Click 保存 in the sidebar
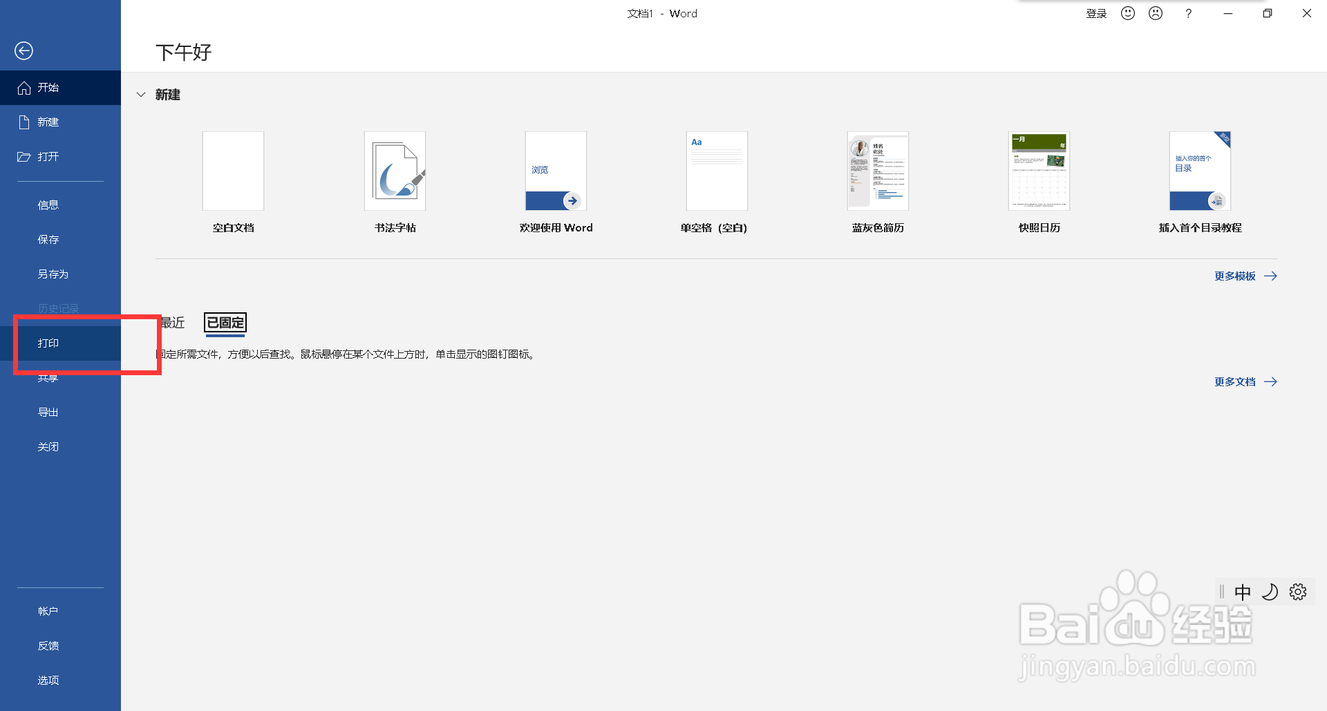The width and height of the screenshot is (1327, 711). pos(60,240)
